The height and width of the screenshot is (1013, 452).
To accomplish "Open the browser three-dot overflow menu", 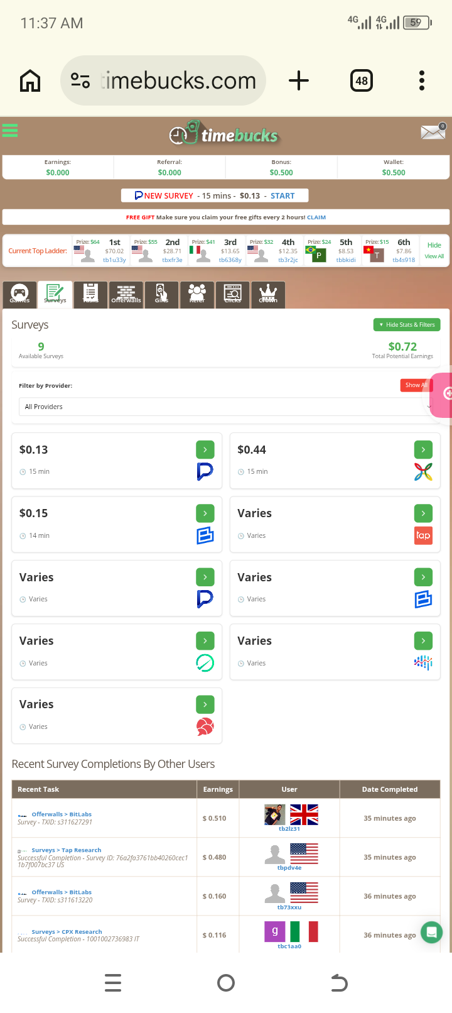I will tap(422, 80).
